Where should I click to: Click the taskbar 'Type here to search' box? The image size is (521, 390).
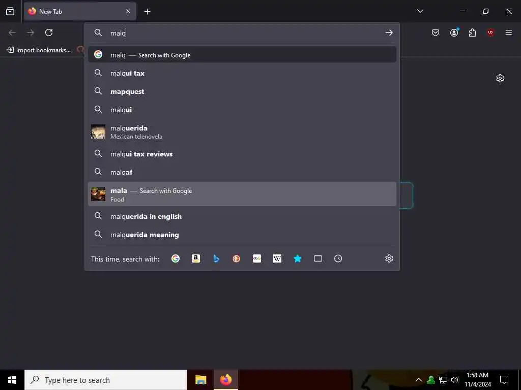pyautogui.click(x=106, y=380)
